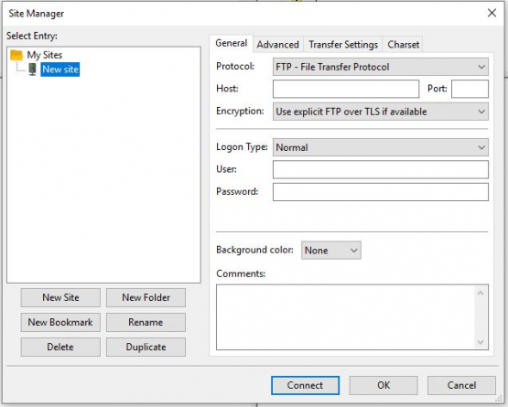Open the Background color dropdown
Viewport: 508px width, 407px height.
coord(331,251)
